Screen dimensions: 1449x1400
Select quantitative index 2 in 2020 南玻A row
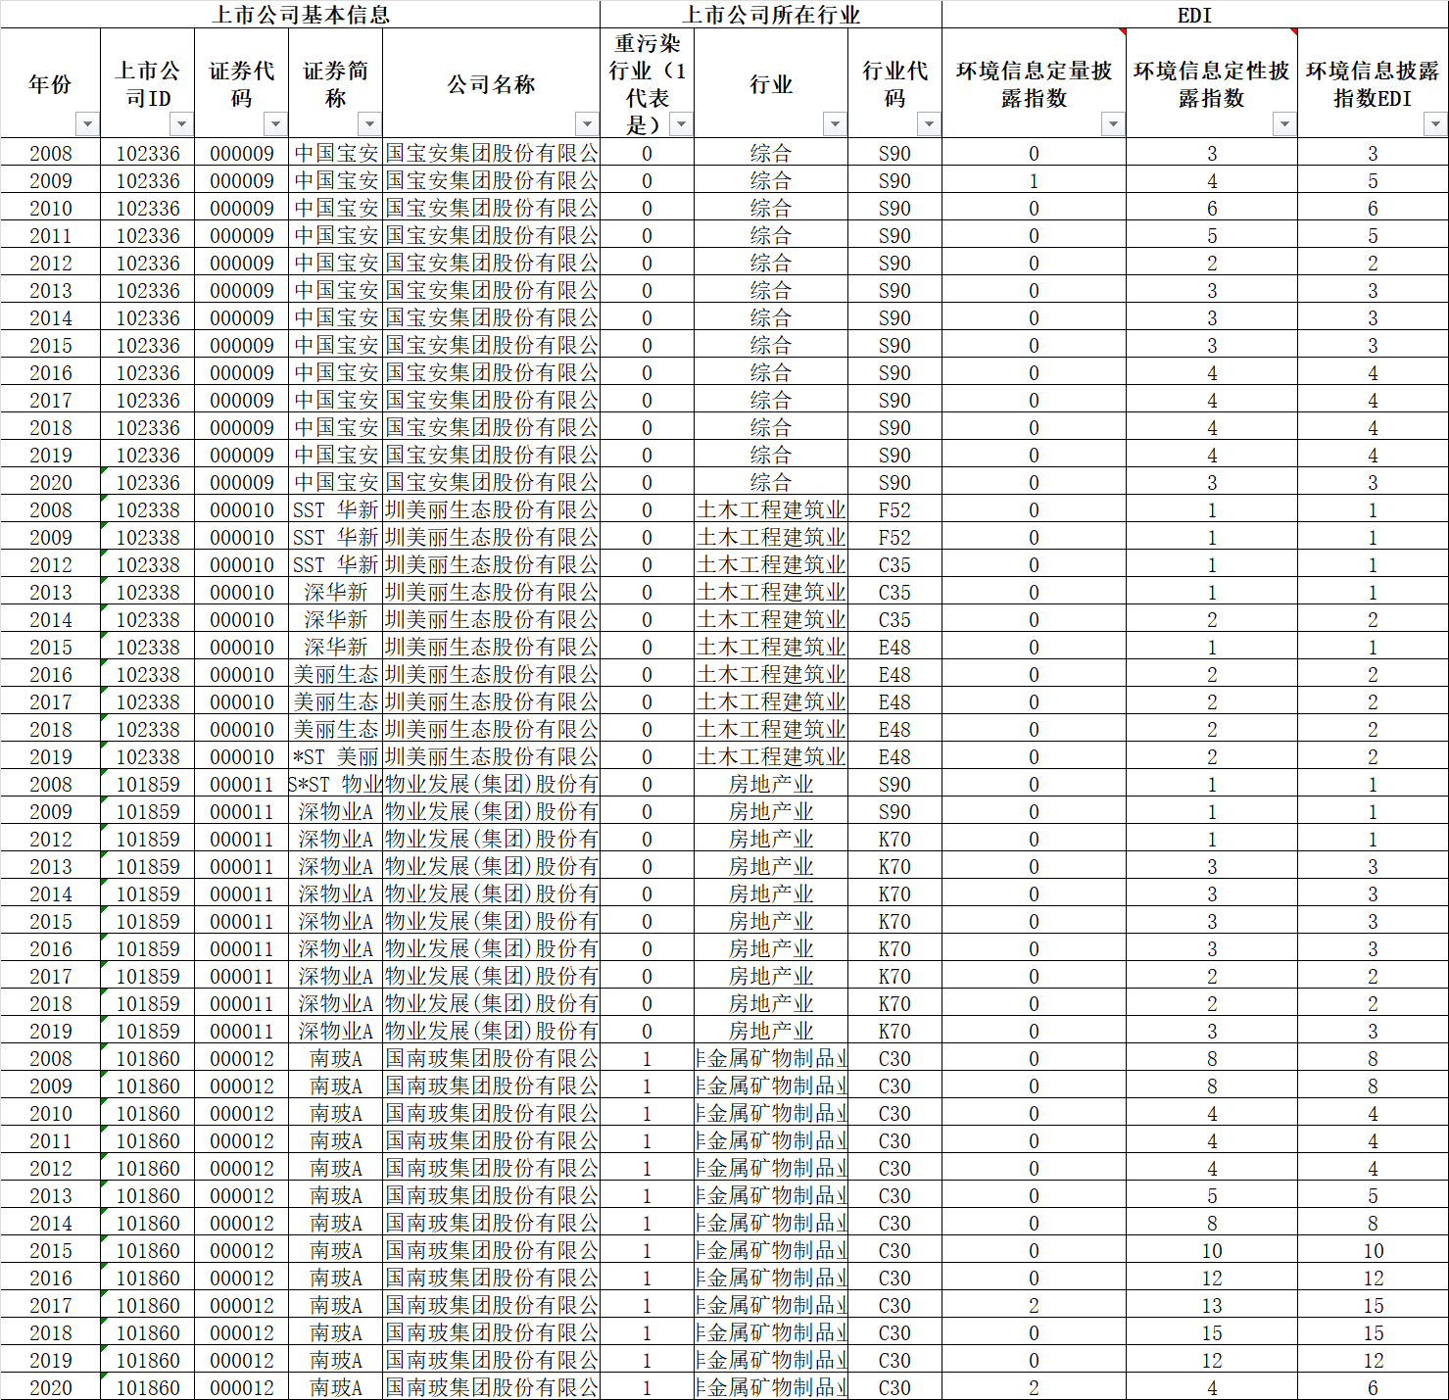point(1035,1388)
